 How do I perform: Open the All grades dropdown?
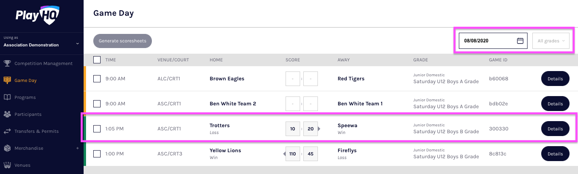tap(551, 41)
